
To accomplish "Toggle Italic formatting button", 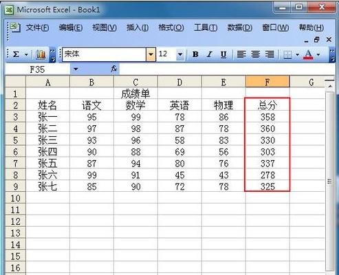I will point(209,54).
